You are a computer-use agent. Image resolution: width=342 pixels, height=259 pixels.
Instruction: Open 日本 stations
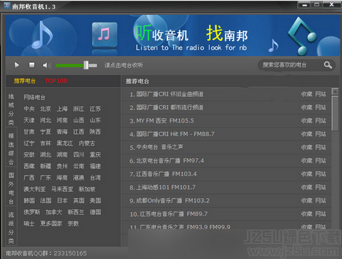62,200
